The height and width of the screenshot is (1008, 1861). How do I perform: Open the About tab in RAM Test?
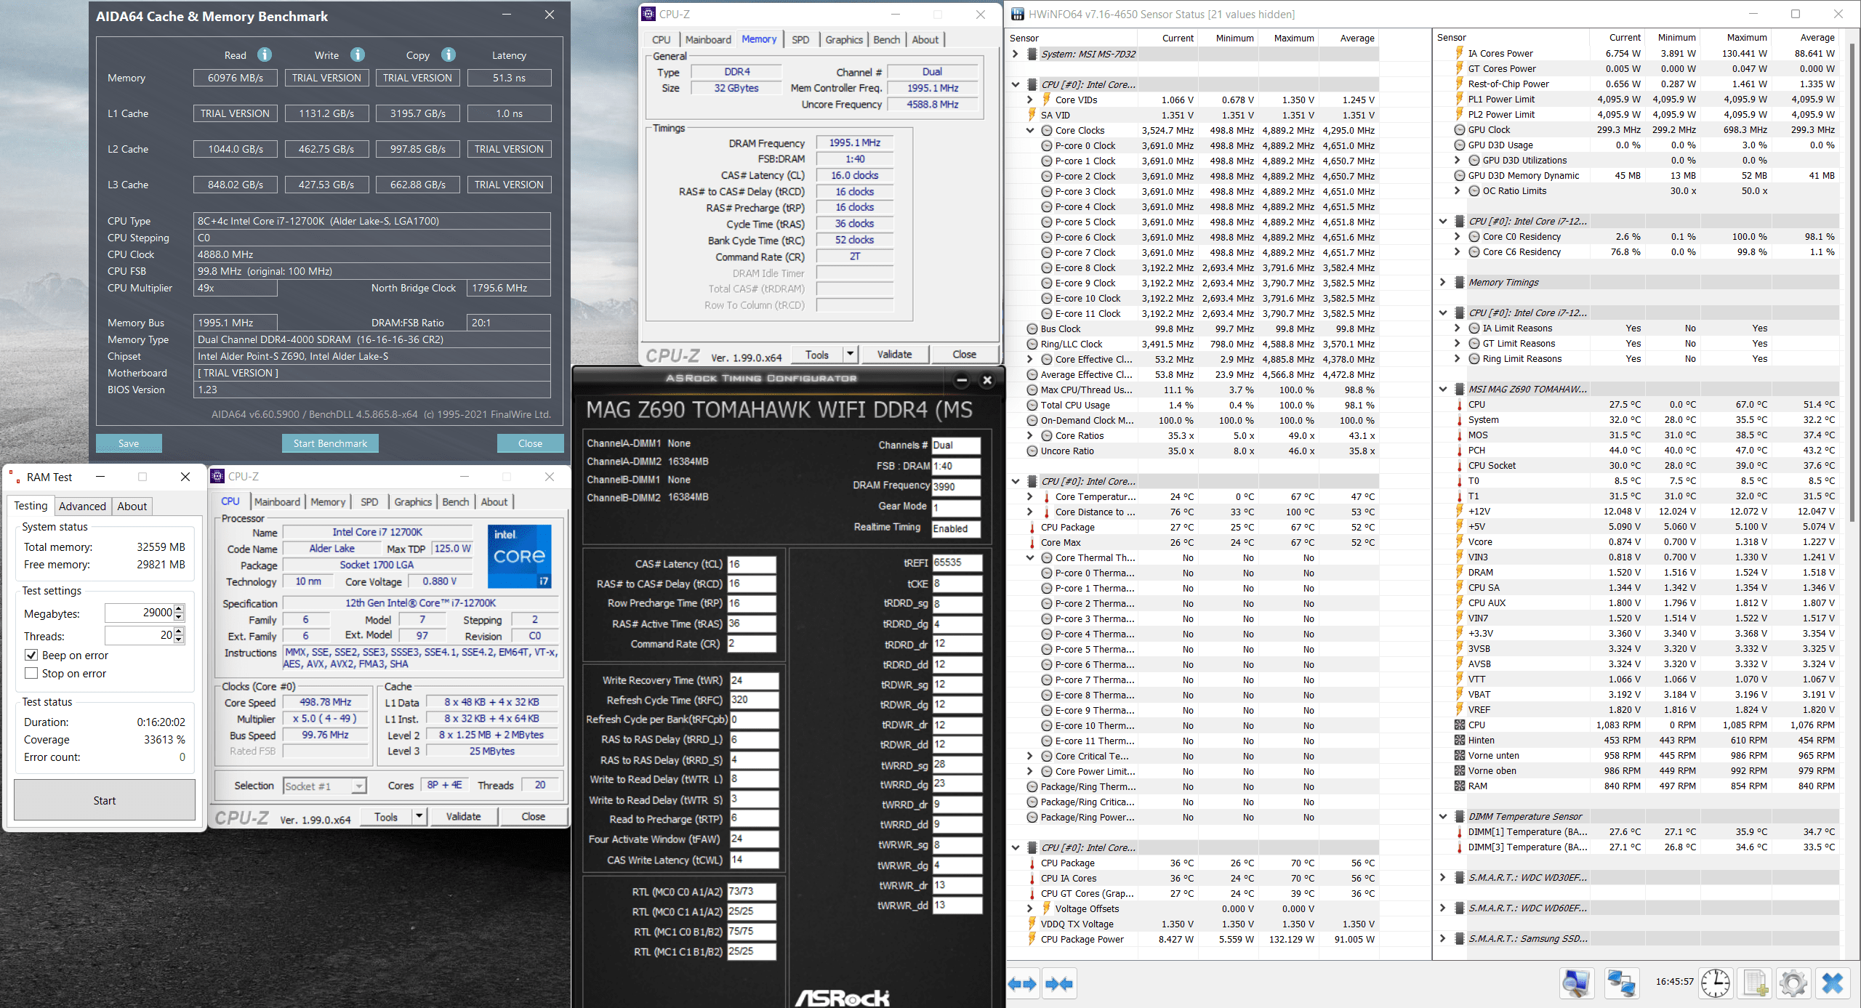click(x=132, y=507)
